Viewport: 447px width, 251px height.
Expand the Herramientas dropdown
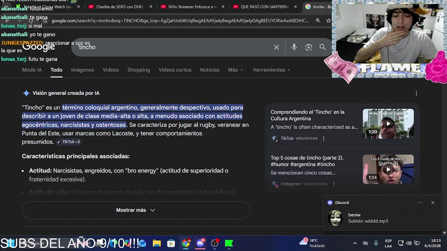(272, 70)
